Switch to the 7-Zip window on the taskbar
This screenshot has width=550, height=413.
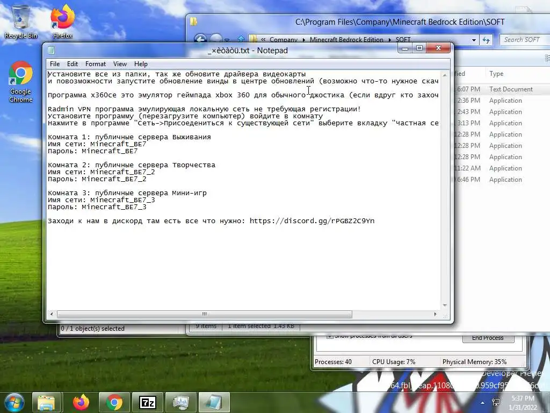click(147, 402)
